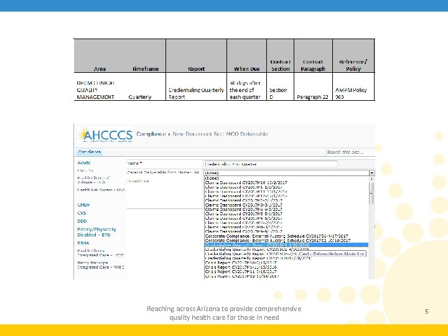The height and width of the screenshot is (336, 448).
Task: Open Elderly/Physically Disabled - EPD link
Action: coord(96,232)
